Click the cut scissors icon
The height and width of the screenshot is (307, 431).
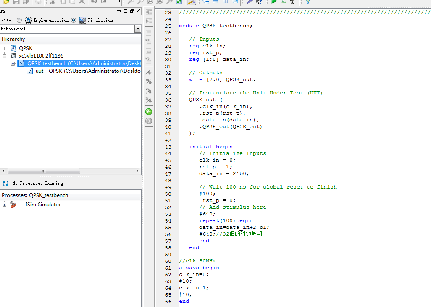coord(53,2)
